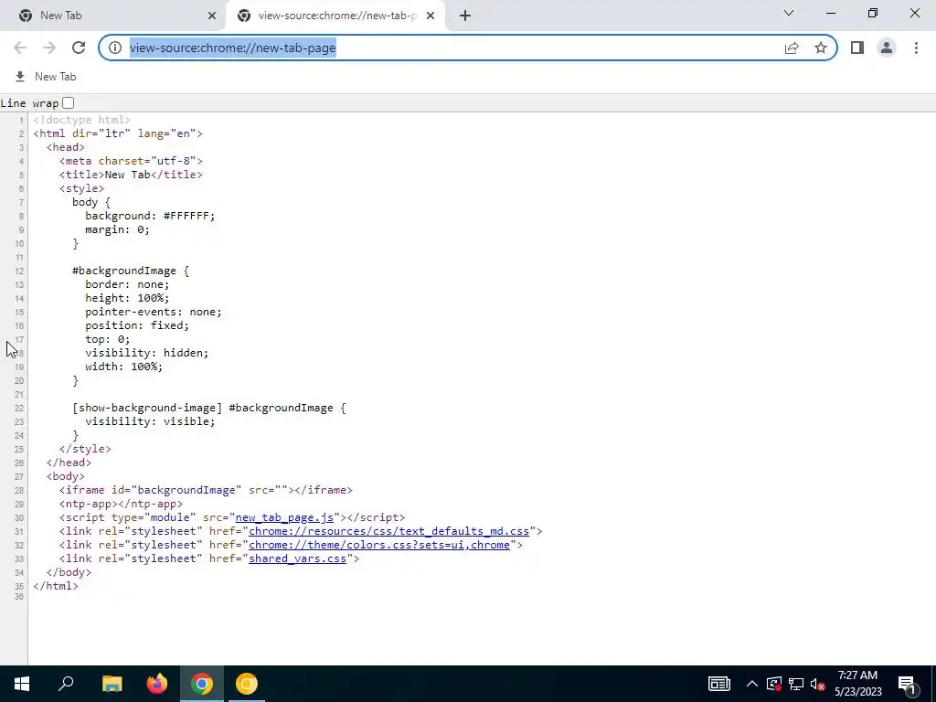
Task: Click the <title>New Tab</title> source line
Action: click(131, 175)
